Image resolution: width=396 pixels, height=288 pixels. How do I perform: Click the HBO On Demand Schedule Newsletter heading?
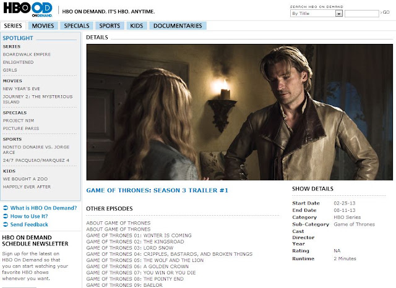pyautogui.click(x=35, y=241)
